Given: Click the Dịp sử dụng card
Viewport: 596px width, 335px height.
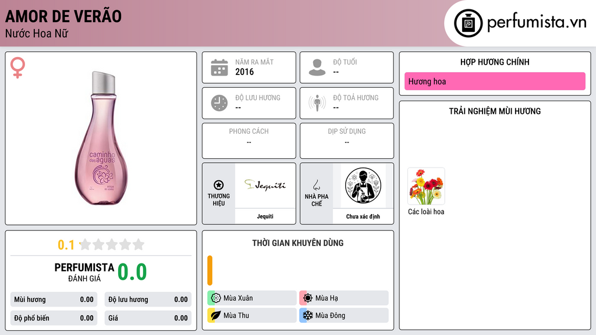Looking at the screenshot, I should click(x=347, y=141).
